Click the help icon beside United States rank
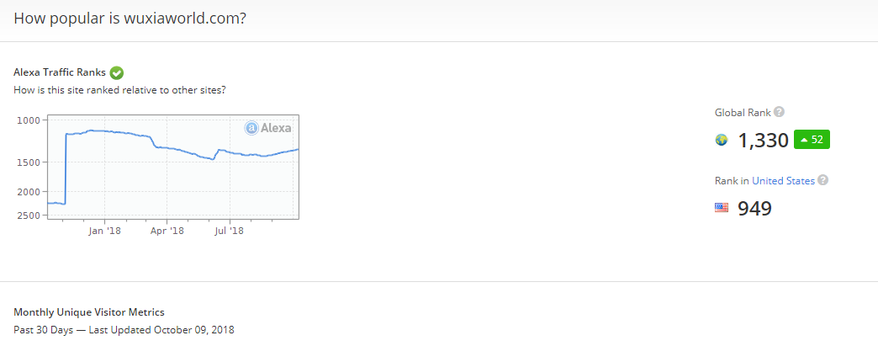Viewport: 878px width, 346px height. (x=822, y=180)
